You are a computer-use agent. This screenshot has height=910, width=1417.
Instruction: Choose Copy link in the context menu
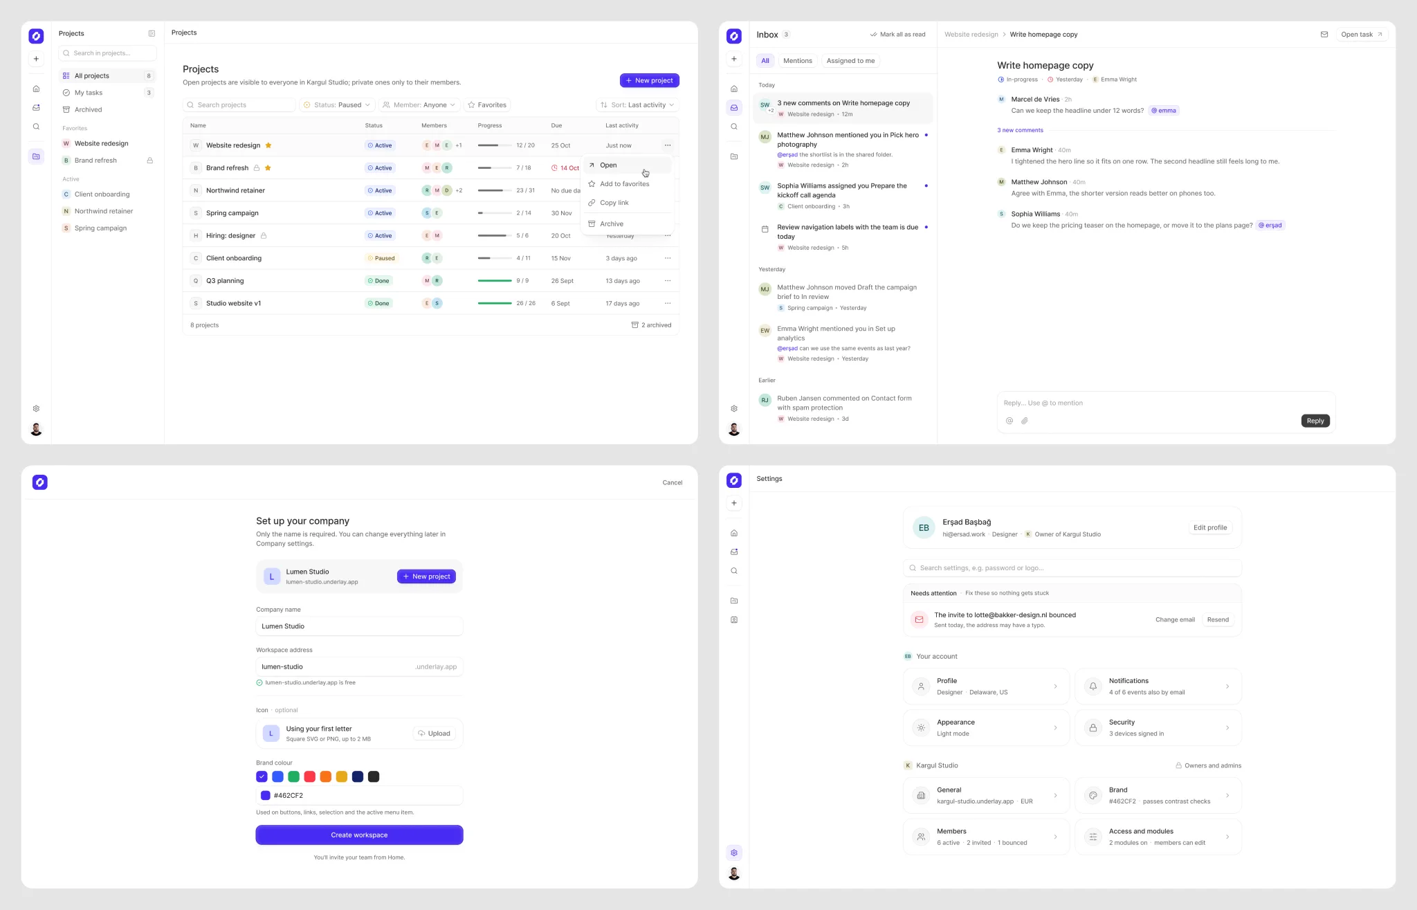click(x=627, y=203)
